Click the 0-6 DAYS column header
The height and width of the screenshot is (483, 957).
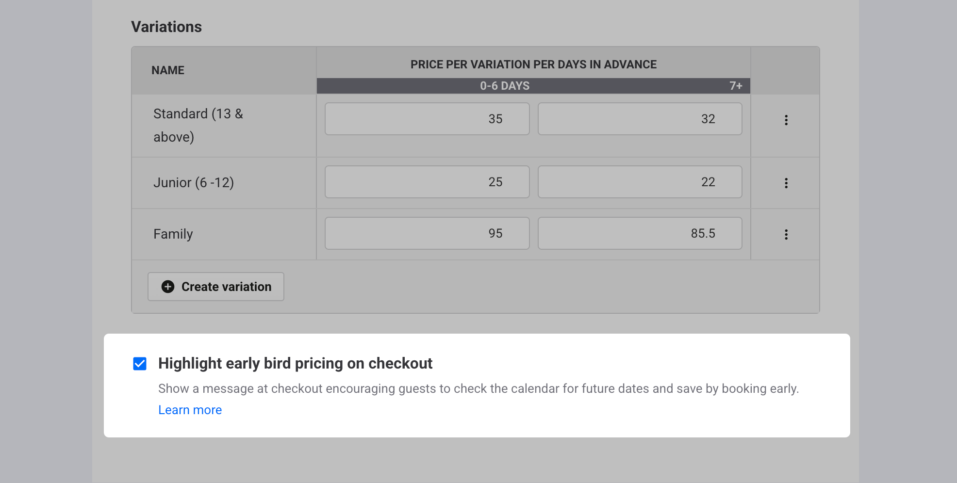pyautogui.click(x=505, y=86)
